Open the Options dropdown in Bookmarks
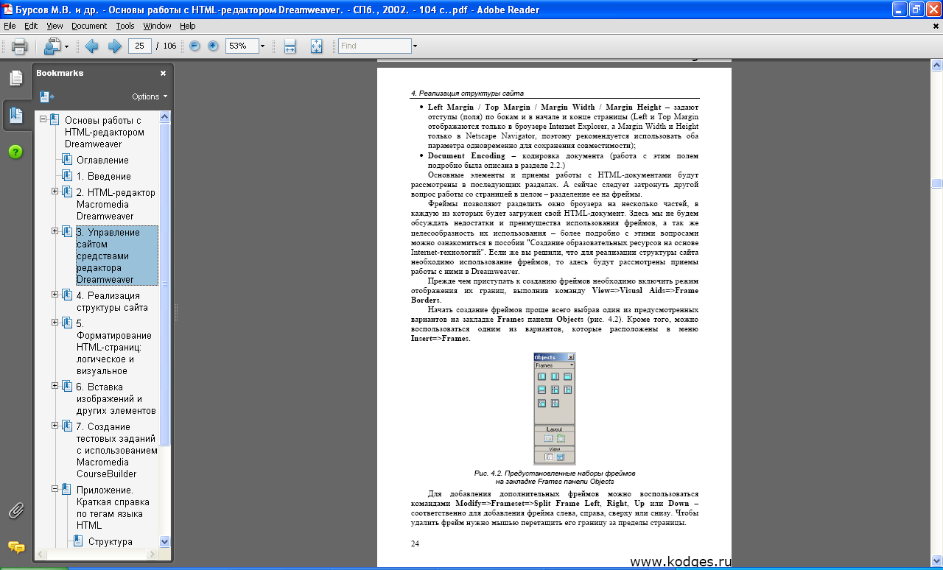This screenshot has width=943, height=570. coord(150,96)
